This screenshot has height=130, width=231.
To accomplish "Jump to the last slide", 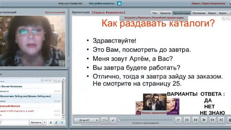I will coord(221,120).
